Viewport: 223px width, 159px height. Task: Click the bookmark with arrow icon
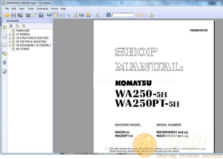tap(24, 26)
